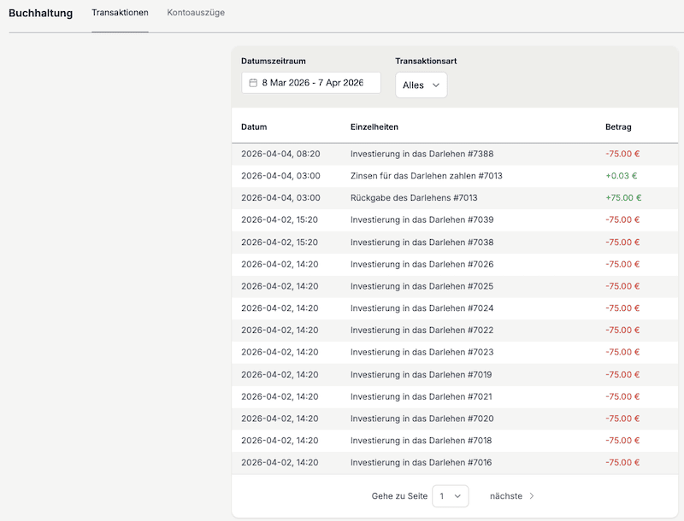
Task: Open the Gehe zu Seite page selector
Action: (x=450, y=496)
